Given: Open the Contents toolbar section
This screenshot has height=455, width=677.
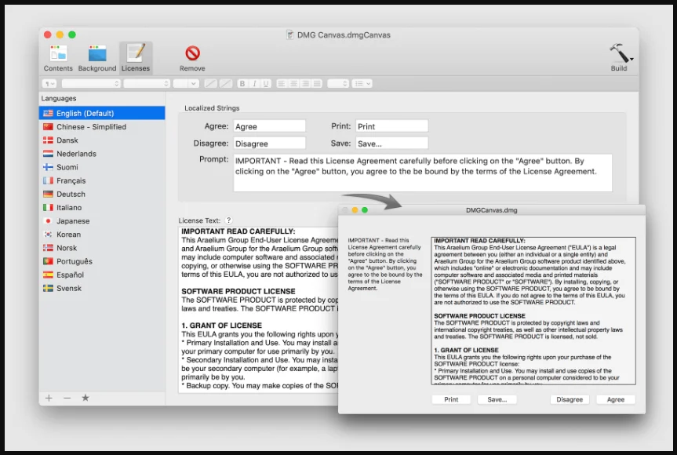Looking at the screenshot, I should click(58, 58).
